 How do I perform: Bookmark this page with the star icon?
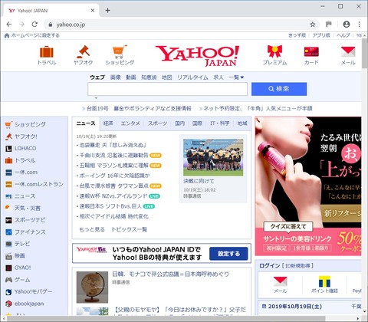(313, 25)
